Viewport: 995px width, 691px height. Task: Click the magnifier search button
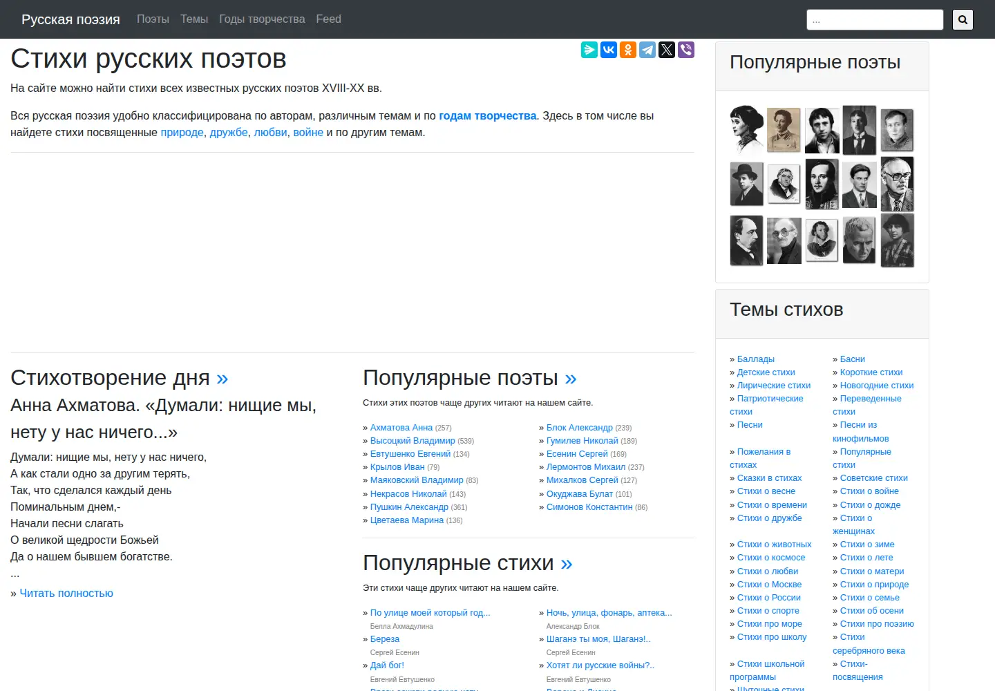[963, 19]
